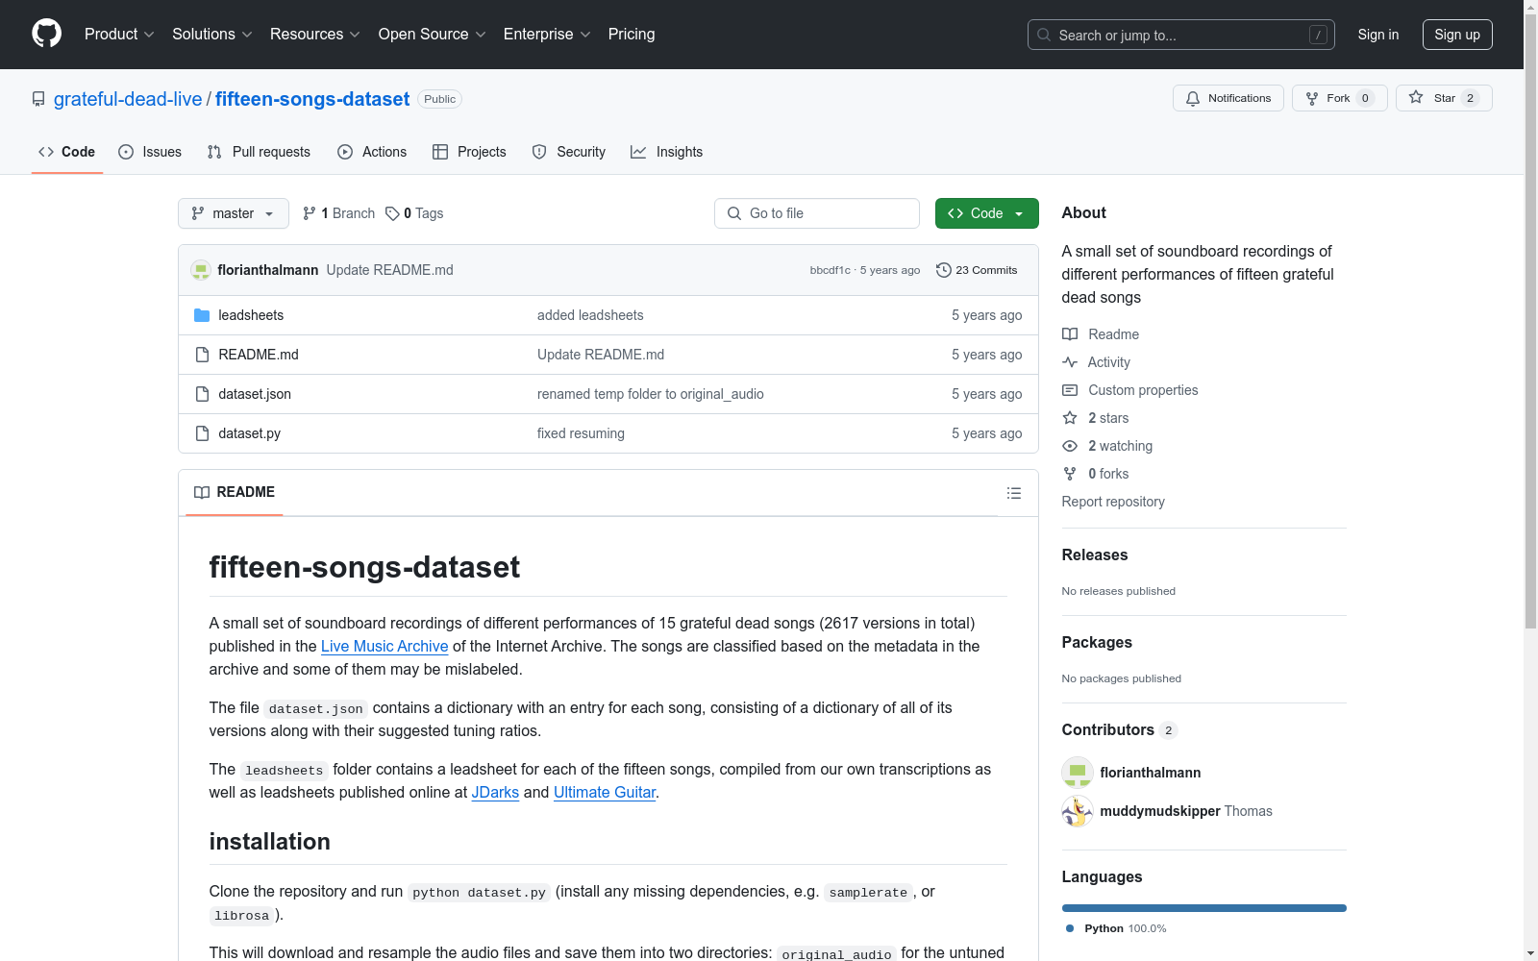
Task: Open the README outline icon
Action: point(1014,493)
